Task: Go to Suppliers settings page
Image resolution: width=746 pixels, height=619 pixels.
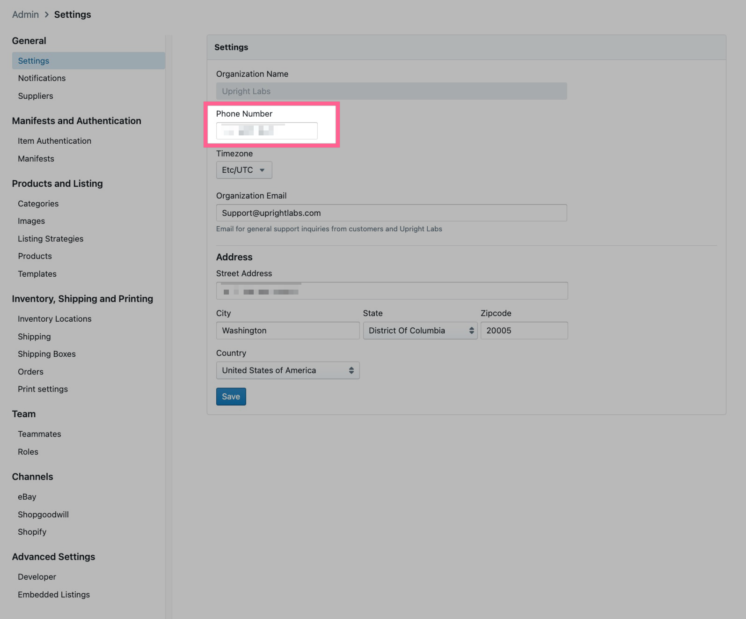Action: click(x=36, y=96)
